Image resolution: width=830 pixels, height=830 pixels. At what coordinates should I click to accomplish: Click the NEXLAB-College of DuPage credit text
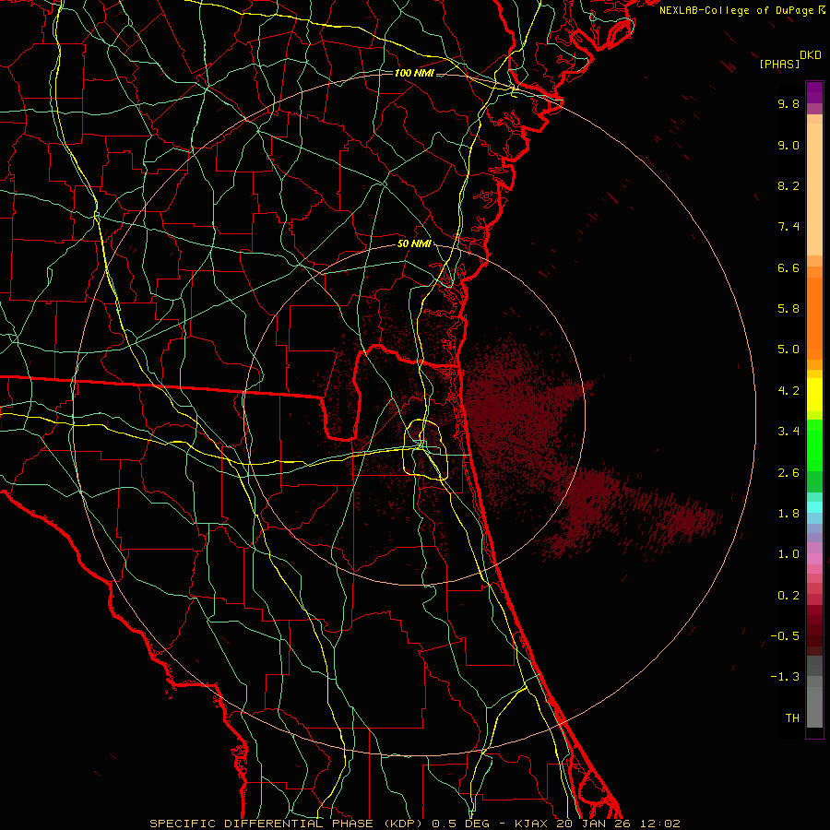coord(736,10)
